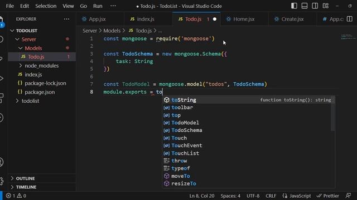Click the EXPLORER panel title

click(26, 19)
